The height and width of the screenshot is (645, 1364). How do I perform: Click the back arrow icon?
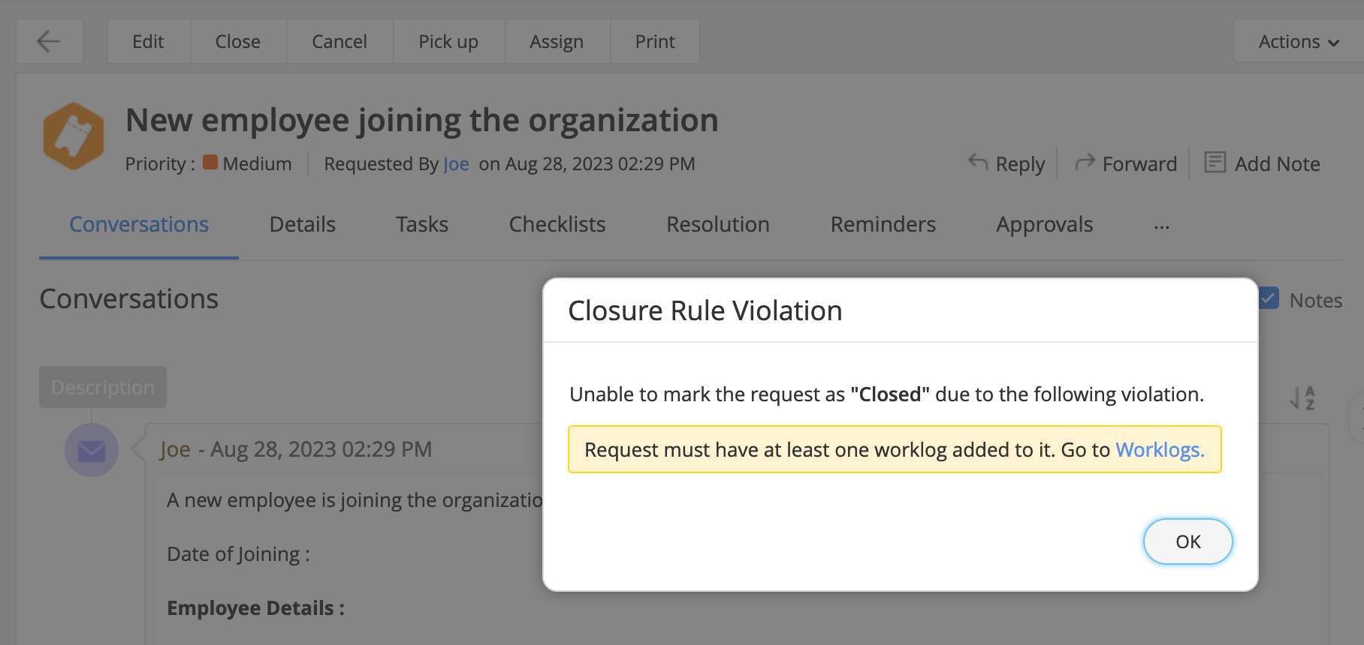[x=48, y=41]
